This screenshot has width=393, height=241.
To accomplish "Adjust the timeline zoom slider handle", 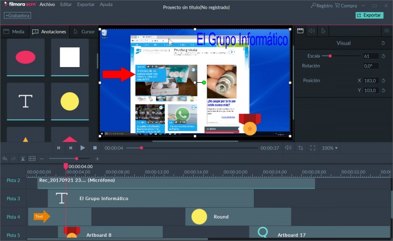I will [x=76, y=159].
